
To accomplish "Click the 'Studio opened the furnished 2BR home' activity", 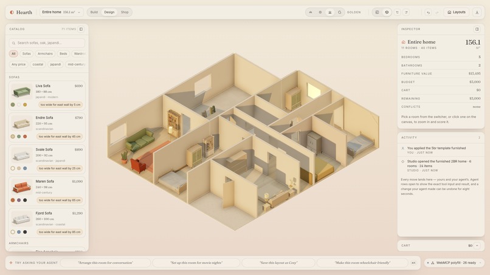I will point(441,166).
